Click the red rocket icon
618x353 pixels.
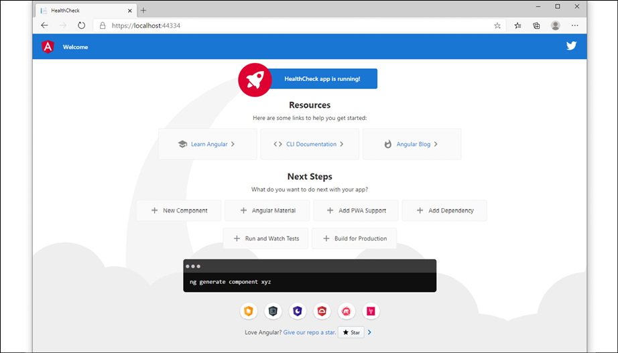coord(255,80)
